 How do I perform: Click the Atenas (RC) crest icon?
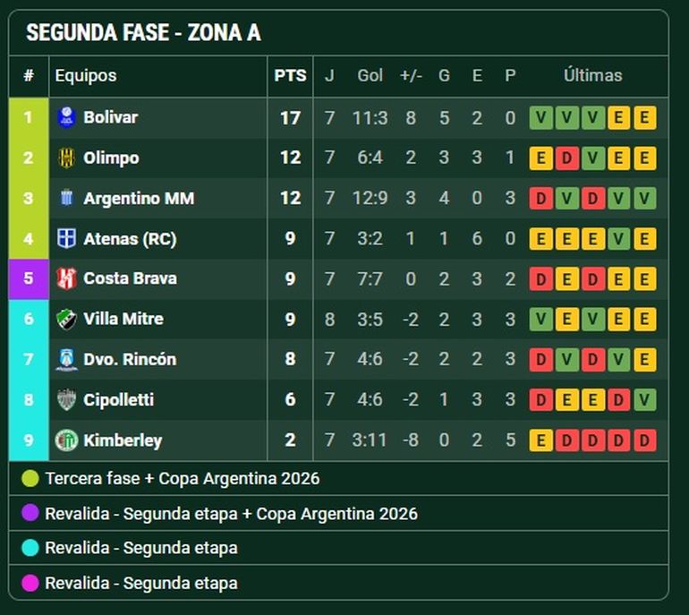[x=66, y=238]
